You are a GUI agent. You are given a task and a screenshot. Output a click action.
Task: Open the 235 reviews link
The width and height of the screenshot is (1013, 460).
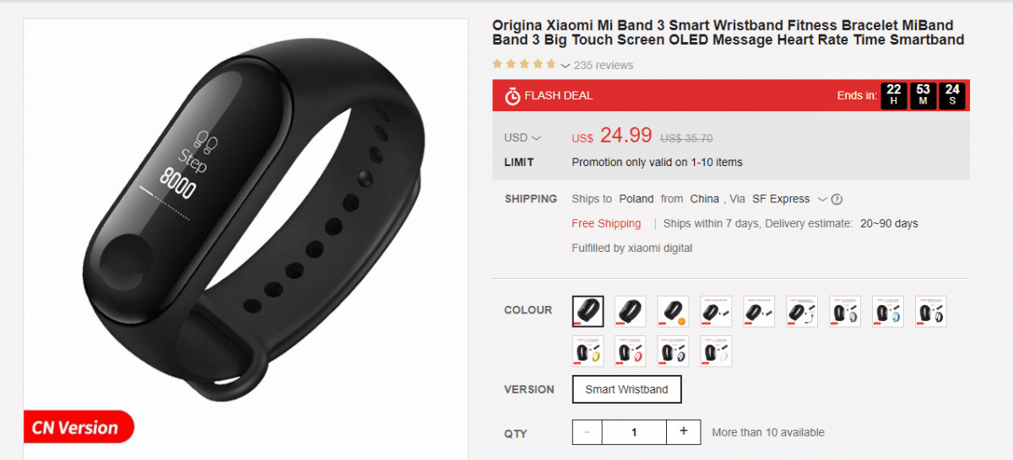604,65
